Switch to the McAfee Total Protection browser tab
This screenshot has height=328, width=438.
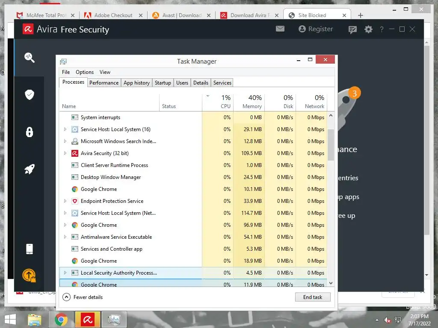[45, 15]
